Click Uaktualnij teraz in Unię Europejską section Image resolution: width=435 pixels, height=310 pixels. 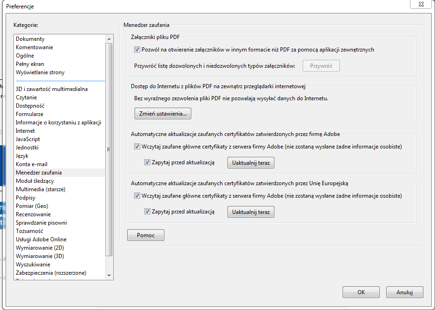coord(251,212)
